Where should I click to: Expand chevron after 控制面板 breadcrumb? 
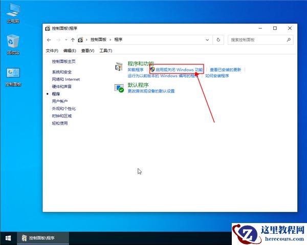(110, 40)
